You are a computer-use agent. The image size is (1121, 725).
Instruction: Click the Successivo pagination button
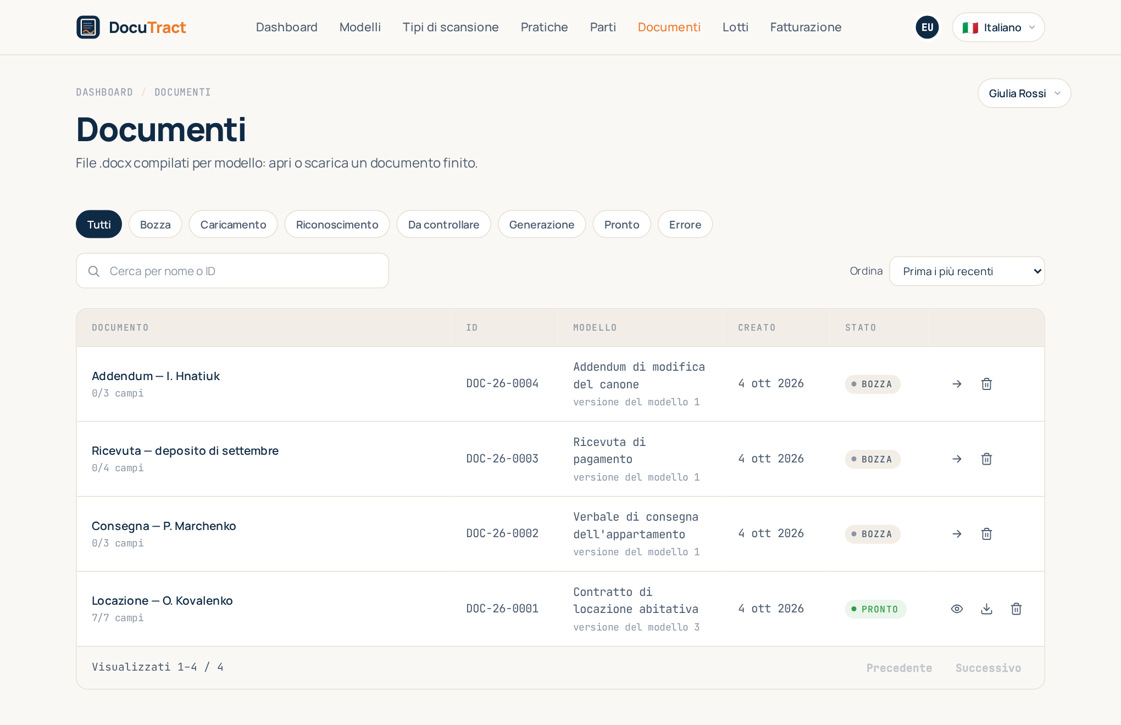point(988,668)
